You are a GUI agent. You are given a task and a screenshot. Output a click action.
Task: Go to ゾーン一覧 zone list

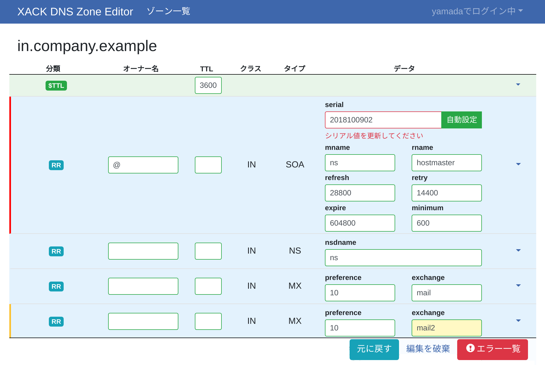coord(168,11)
